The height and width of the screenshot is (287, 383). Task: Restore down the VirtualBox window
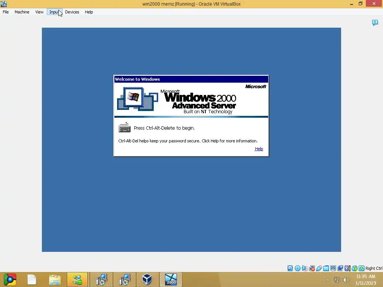coord(361,4)
